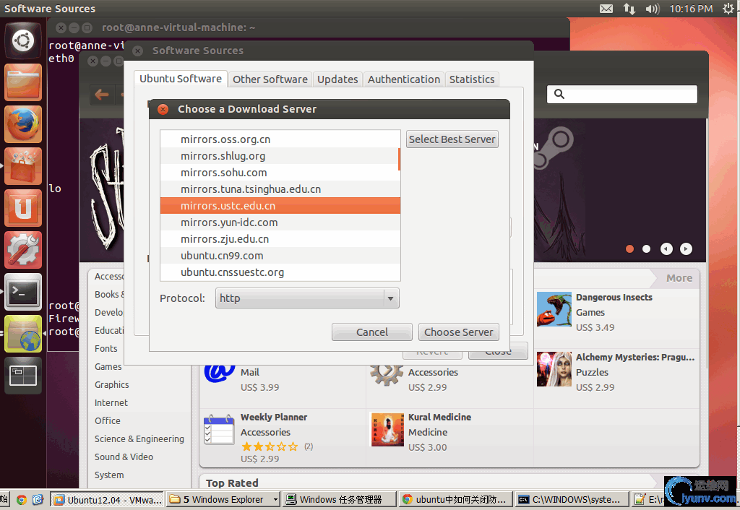Switch to the Ubuntu Software tab
This screenshot has width=740, height=510.
pos(180,79)
